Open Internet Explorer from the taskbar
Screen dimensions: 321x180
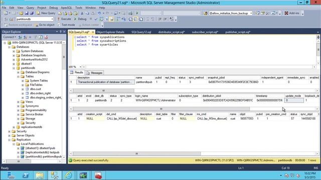[68, 175]
